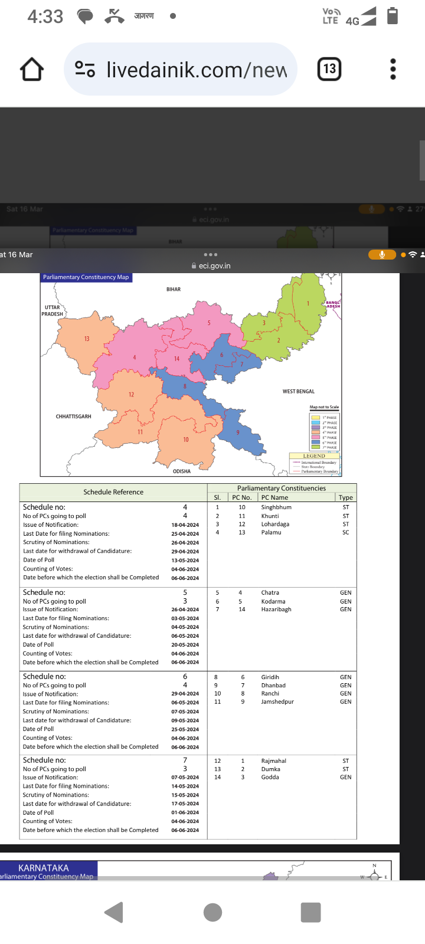Tap the livedainik.com URL address field

coord(197,70)
